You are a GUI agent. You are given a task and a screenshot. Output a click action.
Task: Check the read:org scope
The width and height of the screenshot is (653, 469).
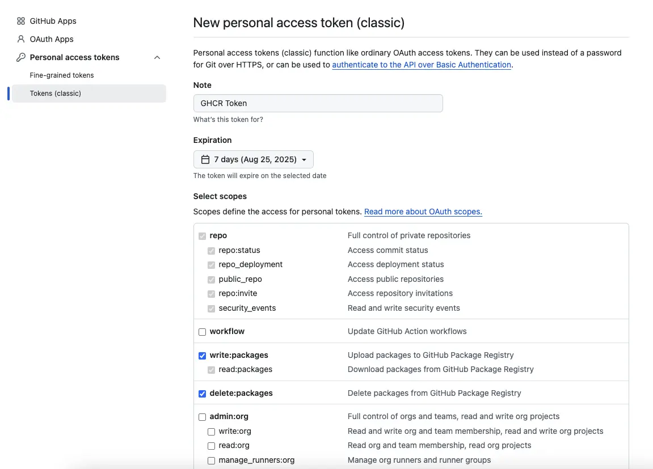point(211,446)
